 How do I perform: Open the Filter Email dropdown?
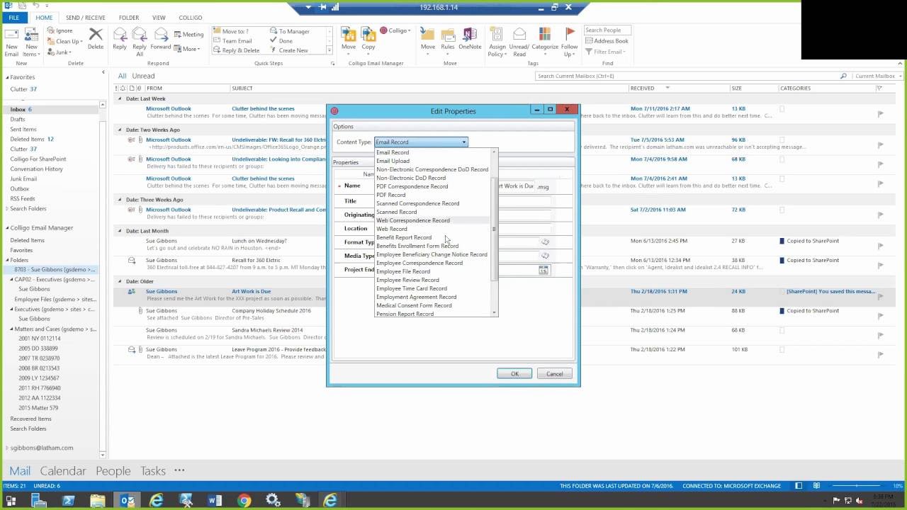point(606,52)
